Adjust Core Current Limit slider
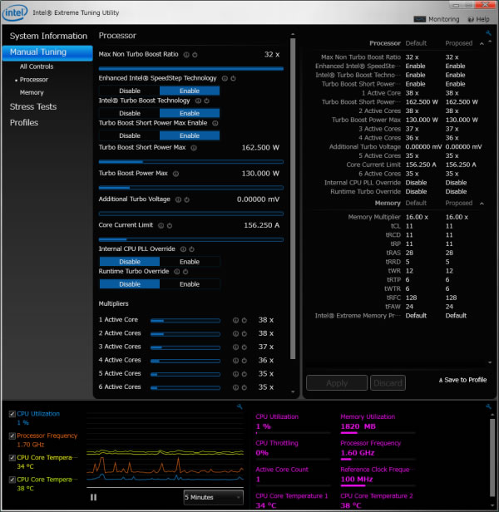 coord(190,239)
